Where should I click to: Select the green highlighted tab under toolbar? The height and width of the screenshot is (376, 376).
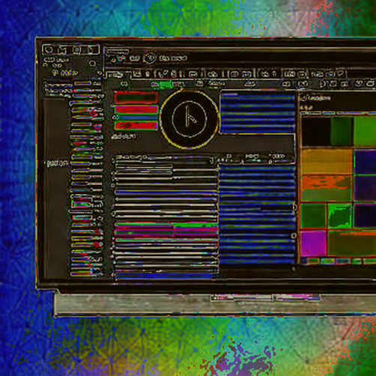coord(163,85)
